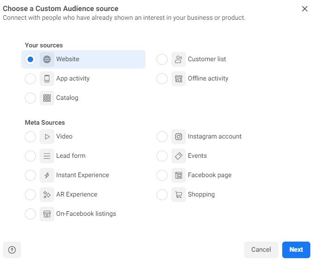Click the Events ticket icon
314x260 pixels.
[x=179, y=156]
